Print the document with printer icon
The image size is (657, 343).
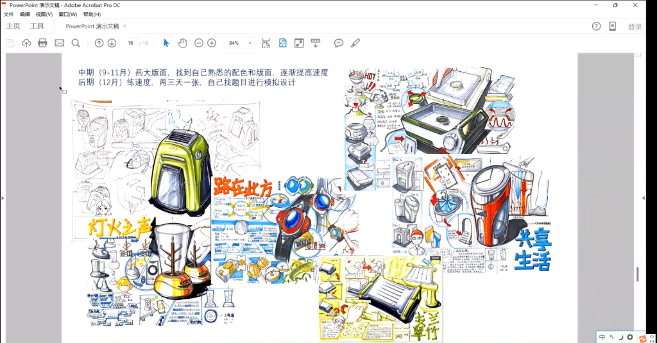(42, 43)
